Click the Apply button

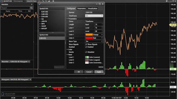(99, 72)
